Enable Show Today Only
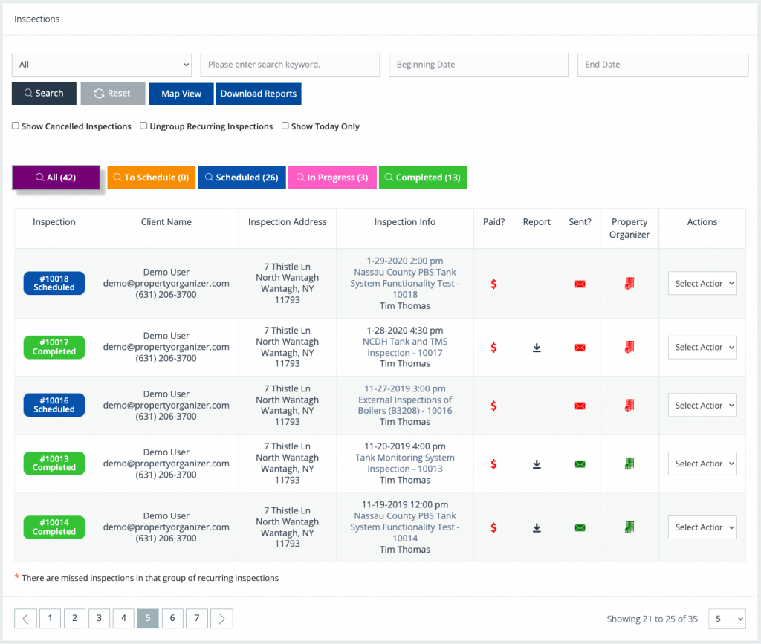The width and height of the screenshot is (761, 644). pos(285,126)
